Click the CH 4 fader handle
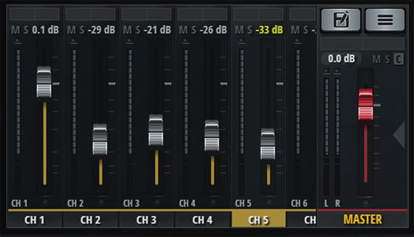Image resolution: width=414 pixels, height=237 pixels. pyautogui.click(x=211, y=135)
